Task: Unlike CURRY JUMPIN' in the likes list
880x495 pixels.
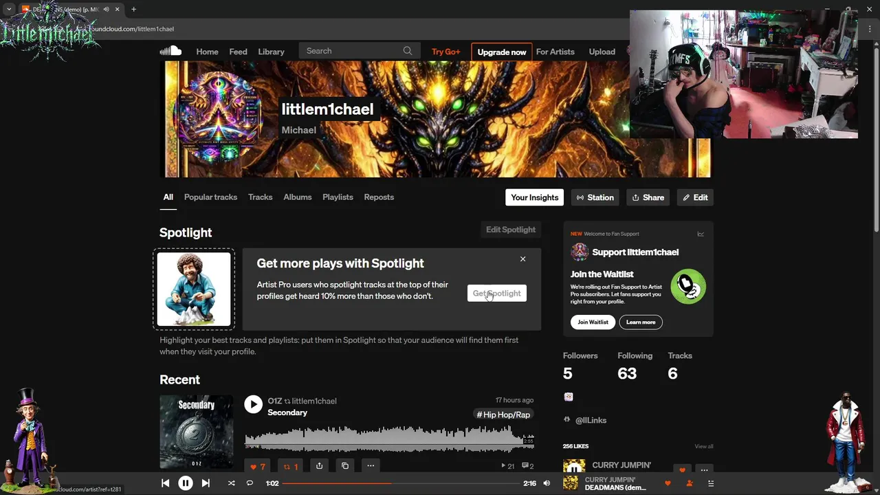Action: [682, 470]
